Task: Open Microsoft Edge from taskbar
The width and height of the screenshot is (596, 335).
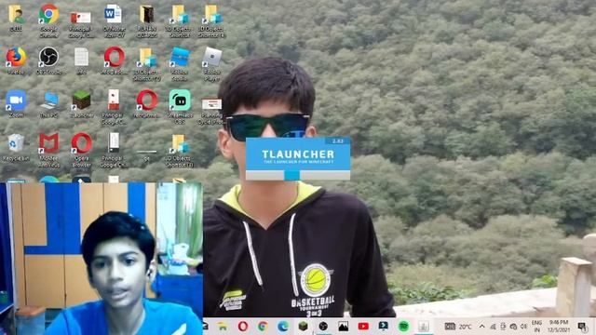Action: point(283,327)
